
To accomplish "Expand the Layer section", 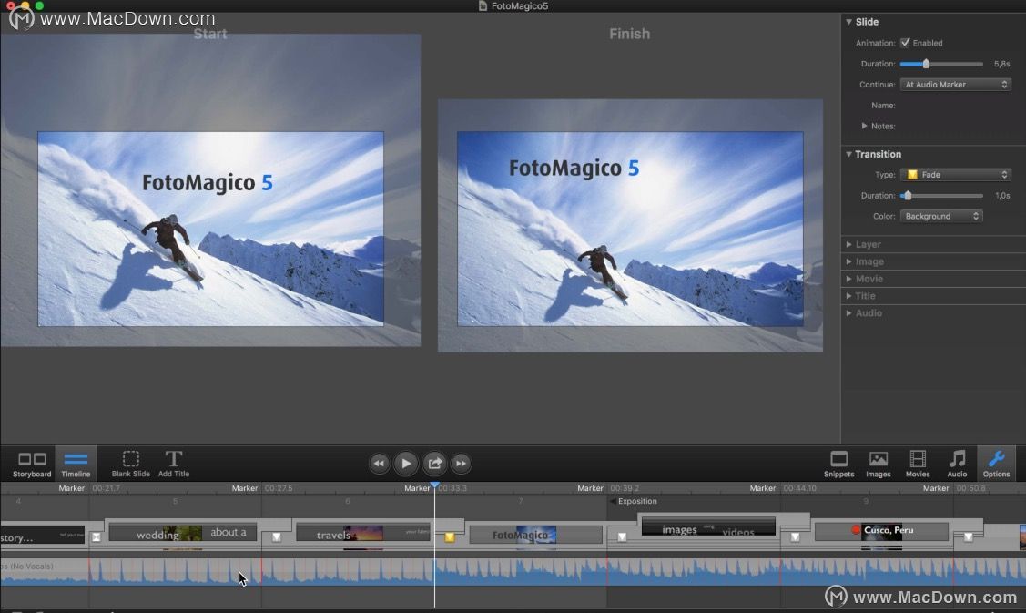I will pos(848,244).
